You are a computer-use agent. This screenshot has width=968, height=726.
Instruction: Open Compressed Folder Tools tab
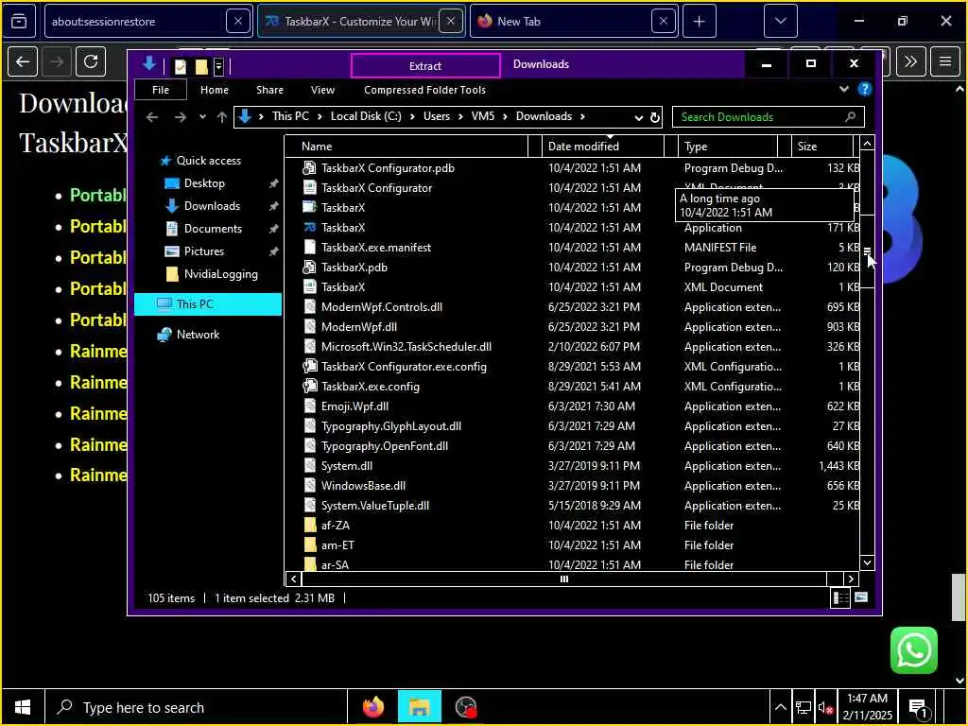pos(424,90)
